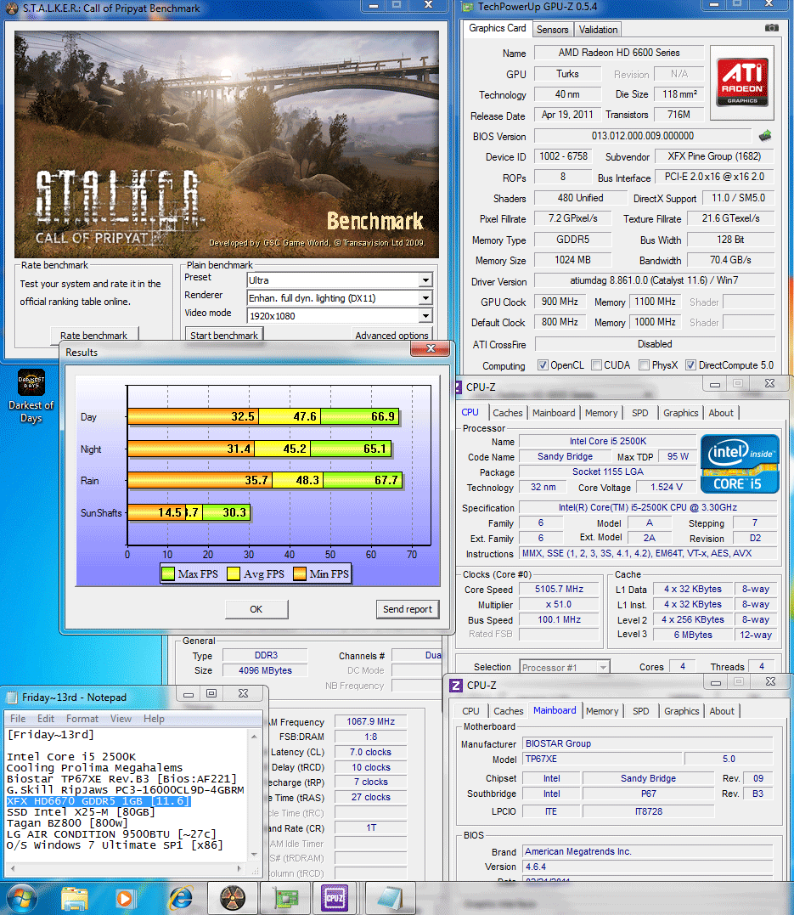The image size is (794, 915).
Task: Click the Advanced options button
Action: [x=392, y=335]
